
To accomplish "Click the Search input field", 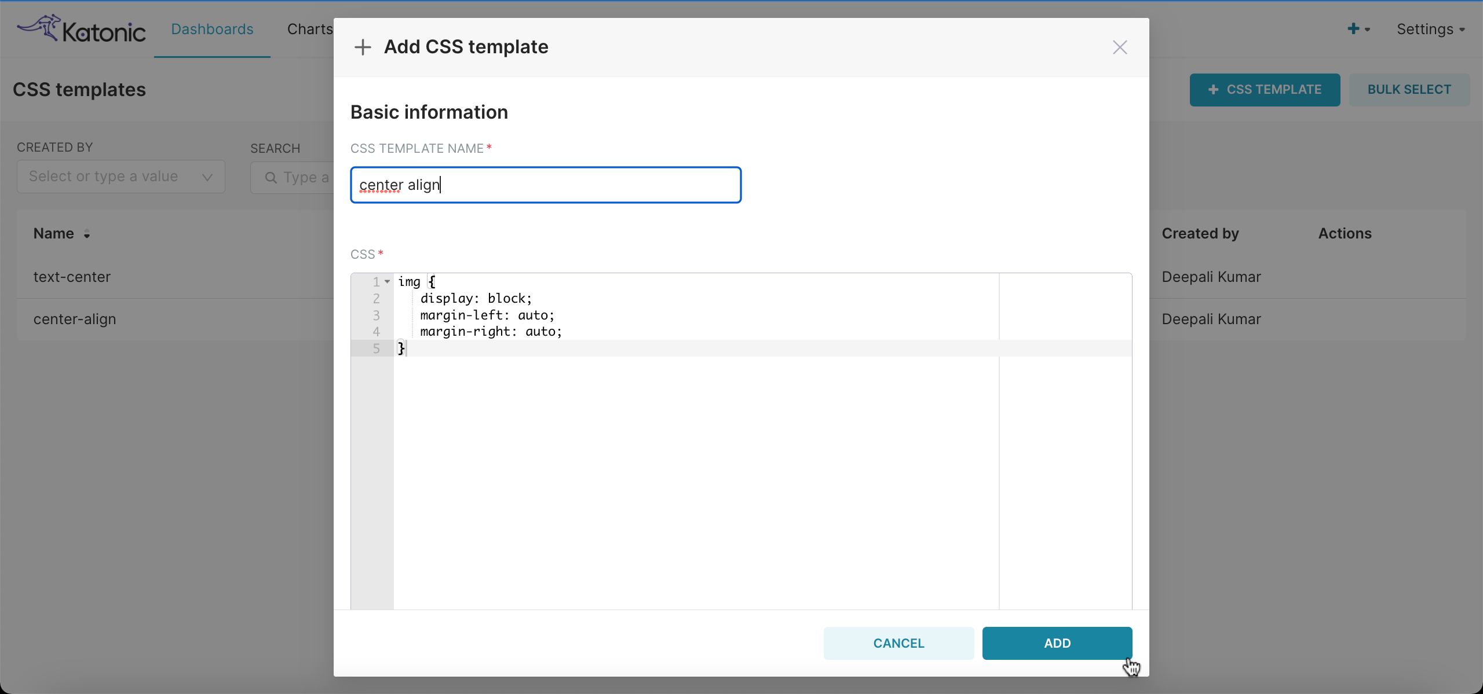I will [x=293, y=177].
